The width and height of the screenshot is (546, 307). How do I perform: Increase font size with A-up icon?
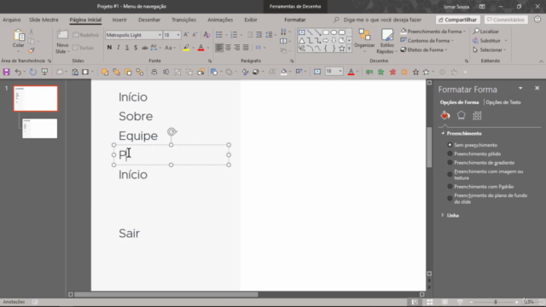(186, 35)
